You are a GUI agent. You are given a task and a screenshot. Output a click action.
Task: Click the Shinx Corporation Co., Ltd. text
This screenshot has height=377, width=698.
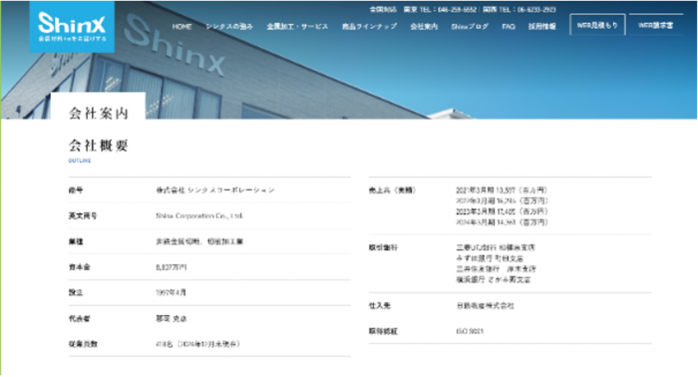tap(199, 215)
